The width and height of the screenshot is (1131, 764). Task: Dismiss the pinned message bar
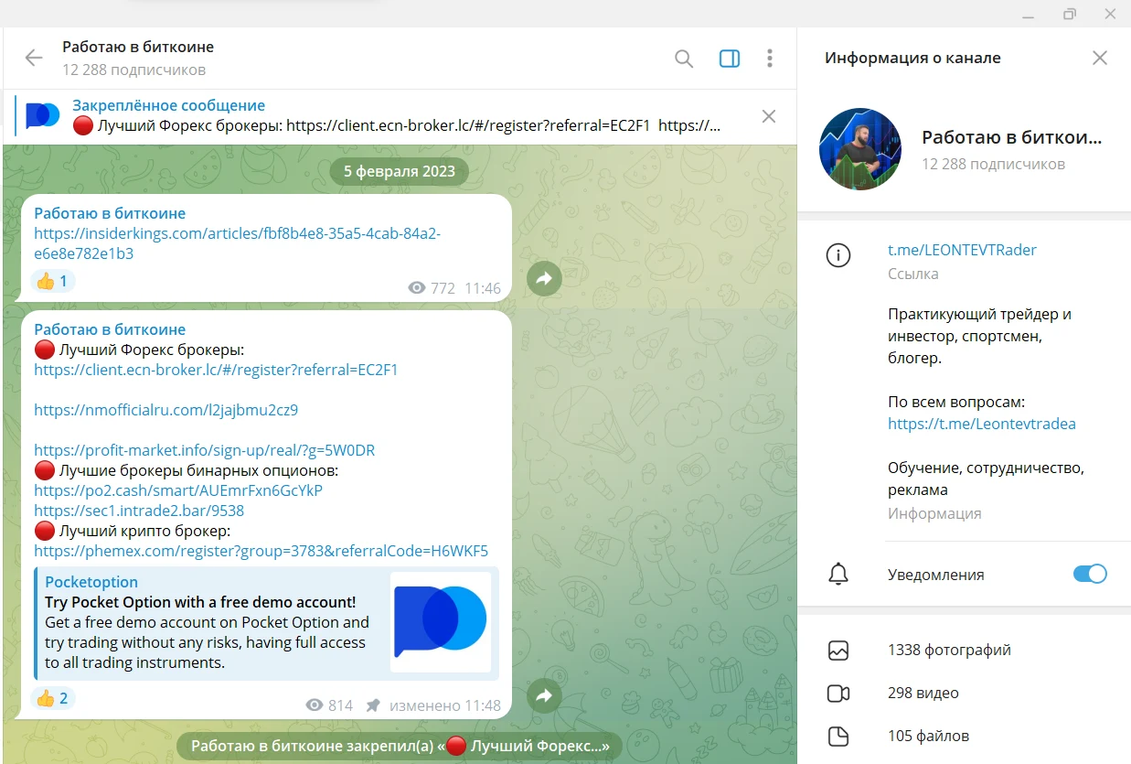pyautogui.click(x=769, y=116)
